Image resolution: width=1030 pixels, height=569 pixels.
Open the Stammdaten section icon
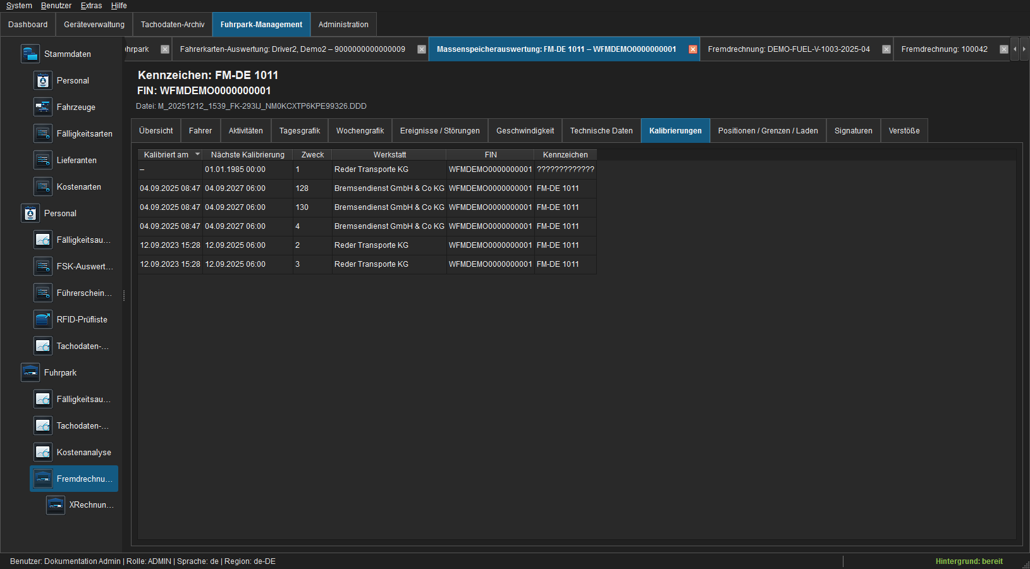30,54
